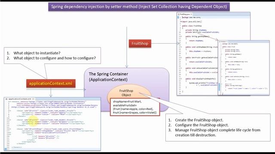This screenshot has height=154, width=275.
Task: Click "[Fruit [name=Apple, color=Red]," line
Action: [x=133, y=109]
